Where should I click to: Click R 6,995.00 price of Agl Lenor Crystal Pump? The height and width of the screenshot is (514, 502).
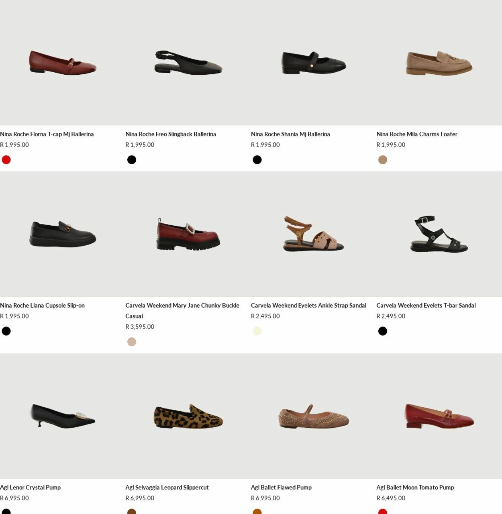point(14,498)
